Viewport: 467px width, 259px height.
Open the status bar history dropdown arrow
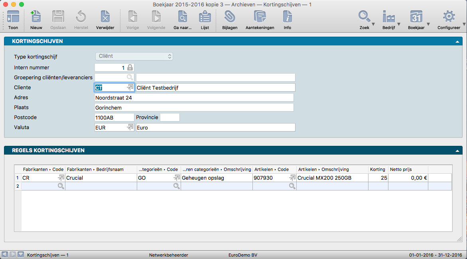pos(21,255)
